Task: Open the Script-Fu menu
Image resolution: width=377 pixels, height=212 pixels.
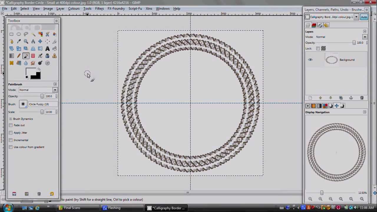Action: point(135,9)
